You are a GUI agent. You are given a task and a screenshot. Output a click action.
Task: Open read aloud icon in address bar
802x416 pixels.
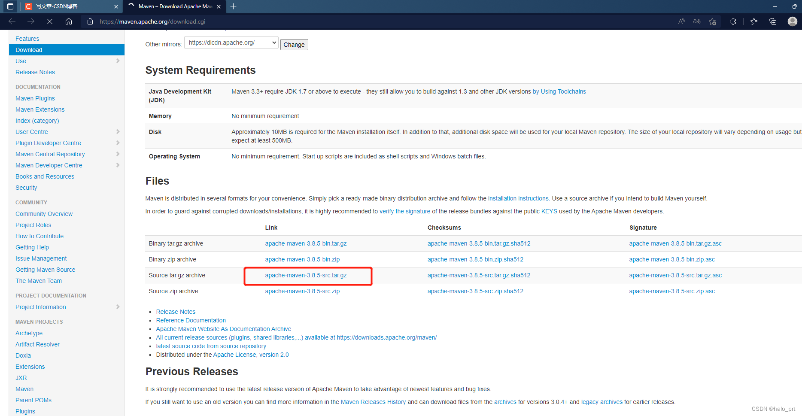681,21
